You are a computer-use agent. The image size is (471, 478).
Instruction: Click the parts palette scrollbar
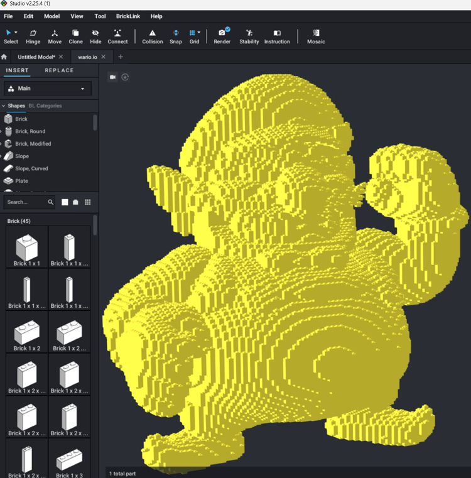pyautogui.click(x=95, y=225)
